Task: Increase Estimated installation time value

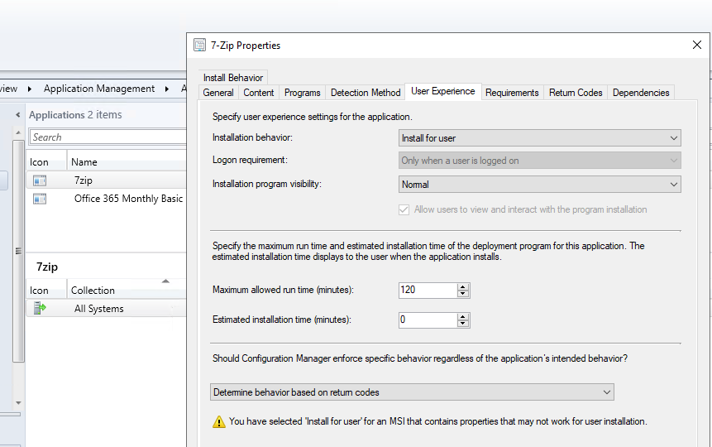Action: 463,316
